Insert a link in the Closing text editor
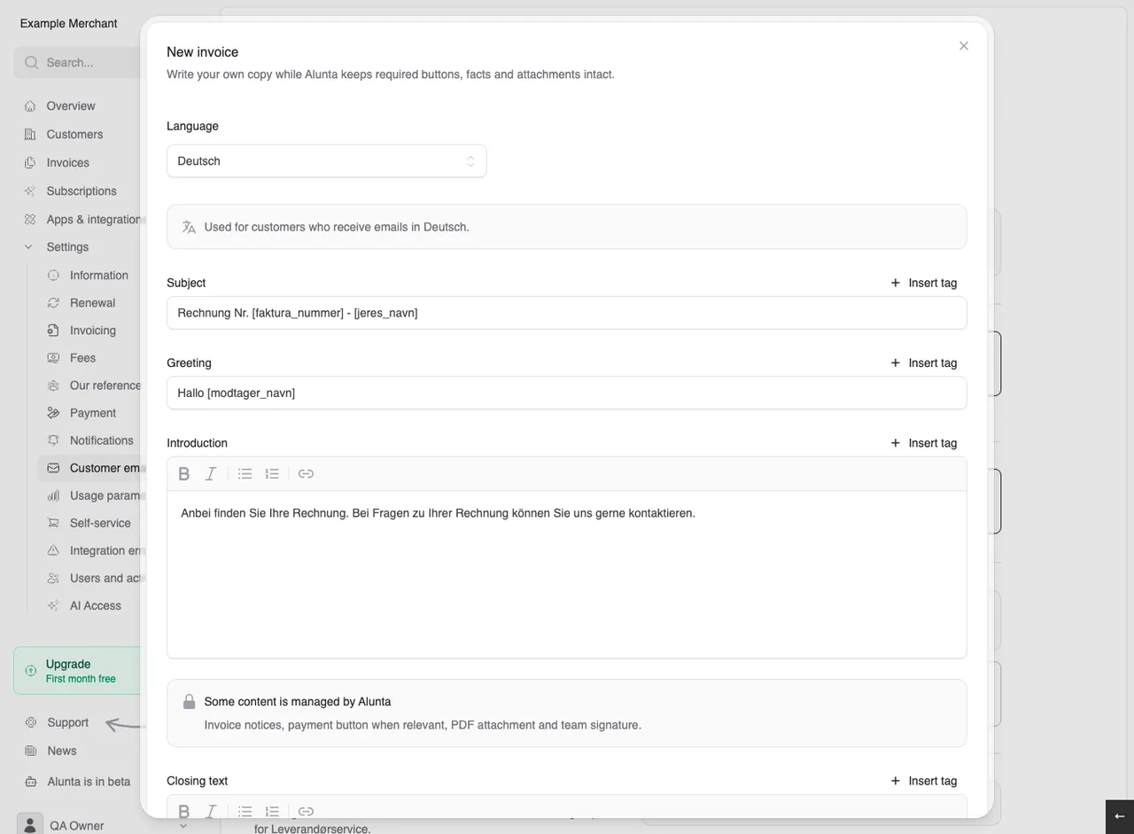 click(x=306, y=811)
